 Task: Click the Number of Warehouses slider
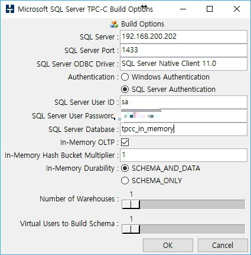click(x=184, y=204)
